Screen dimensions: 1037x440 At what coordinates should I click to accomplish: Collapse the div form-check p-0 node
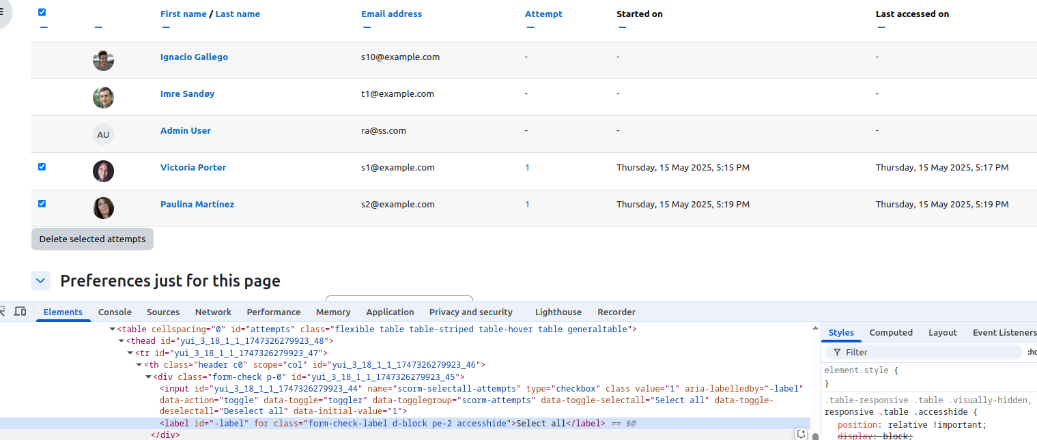point(148,377)
